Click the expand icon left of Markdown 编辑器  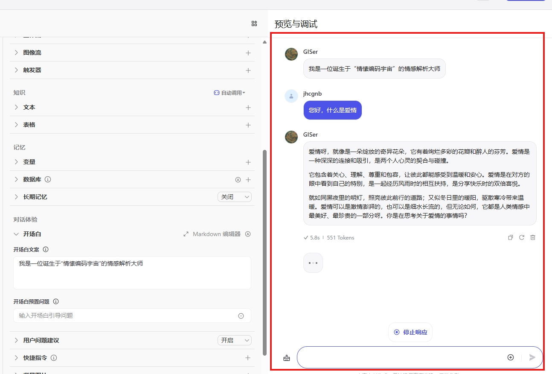pyautogui.click(x=186, y=234)
